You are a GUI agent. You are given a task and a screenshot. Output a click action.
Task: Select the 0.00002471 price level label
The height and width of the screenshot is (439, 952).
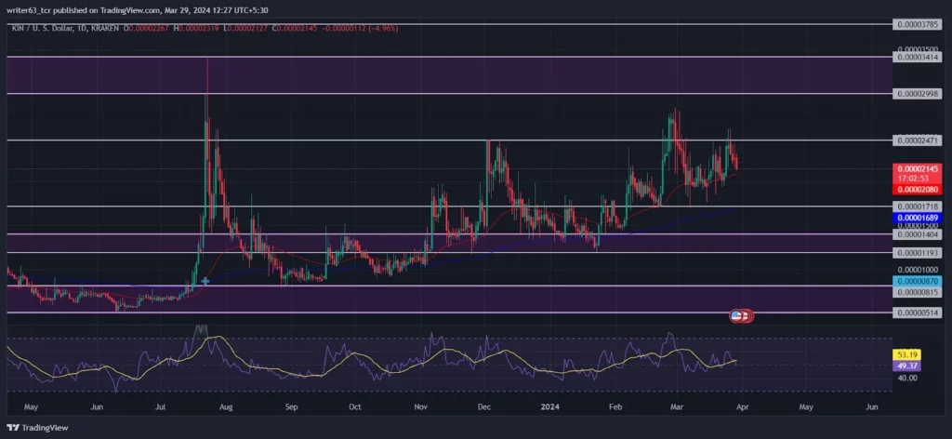coord(916,140)
